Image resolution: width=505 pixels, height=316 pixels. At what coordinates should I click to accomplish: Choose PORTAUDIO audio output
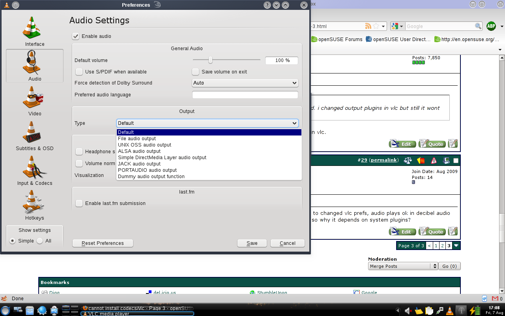coord(209,170)
